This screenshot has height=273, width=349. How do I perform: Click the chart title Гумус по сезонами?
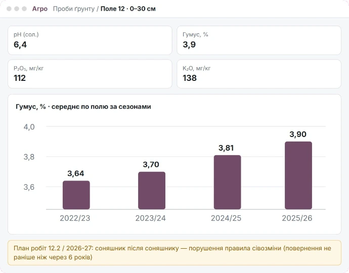[x=83, y=107]
